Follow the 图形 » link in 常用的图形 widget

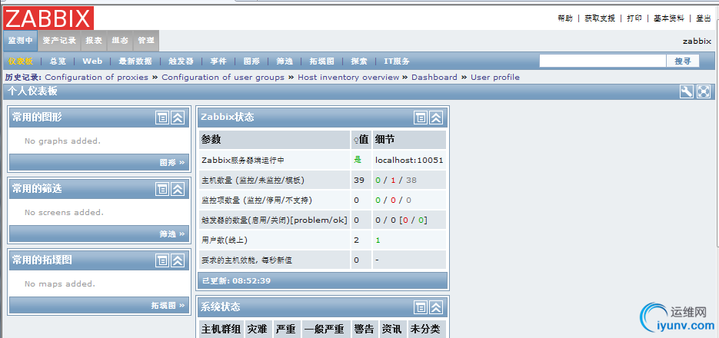(172, 163)
